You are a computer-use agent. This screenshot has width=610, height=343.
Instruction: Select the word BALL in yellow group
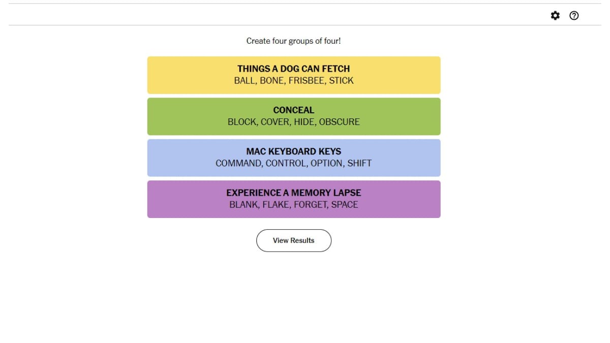pos(245,80)
